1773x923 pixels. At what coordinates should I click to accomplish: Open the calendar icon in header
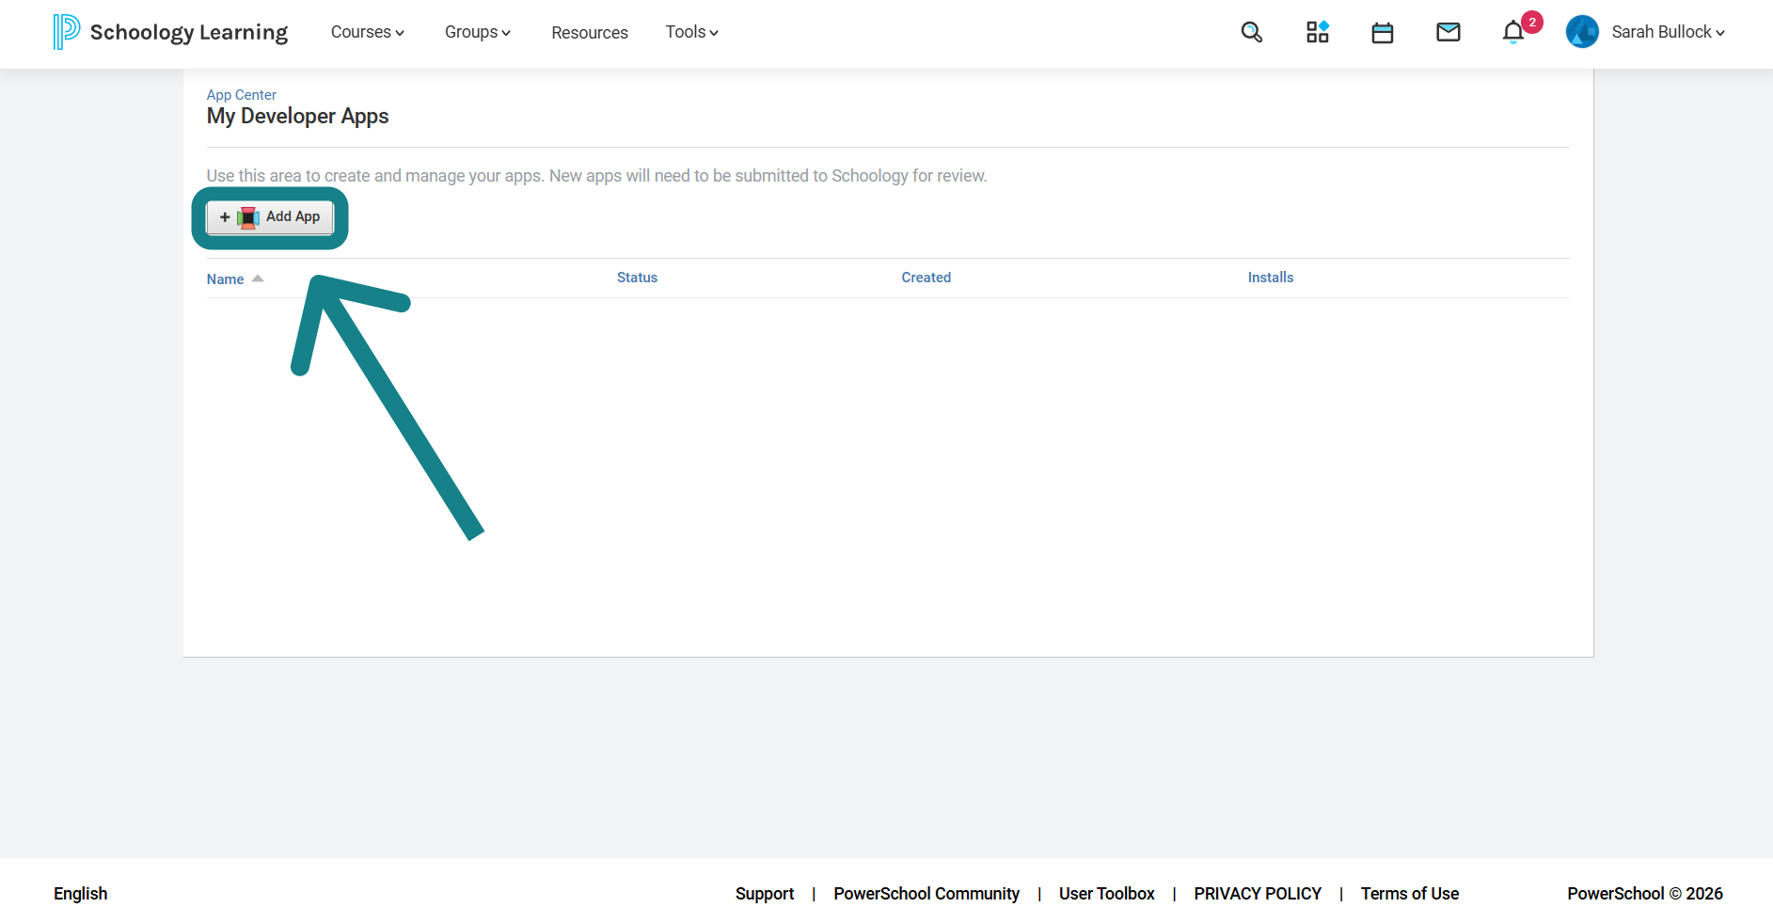[x=1383, y=33]
